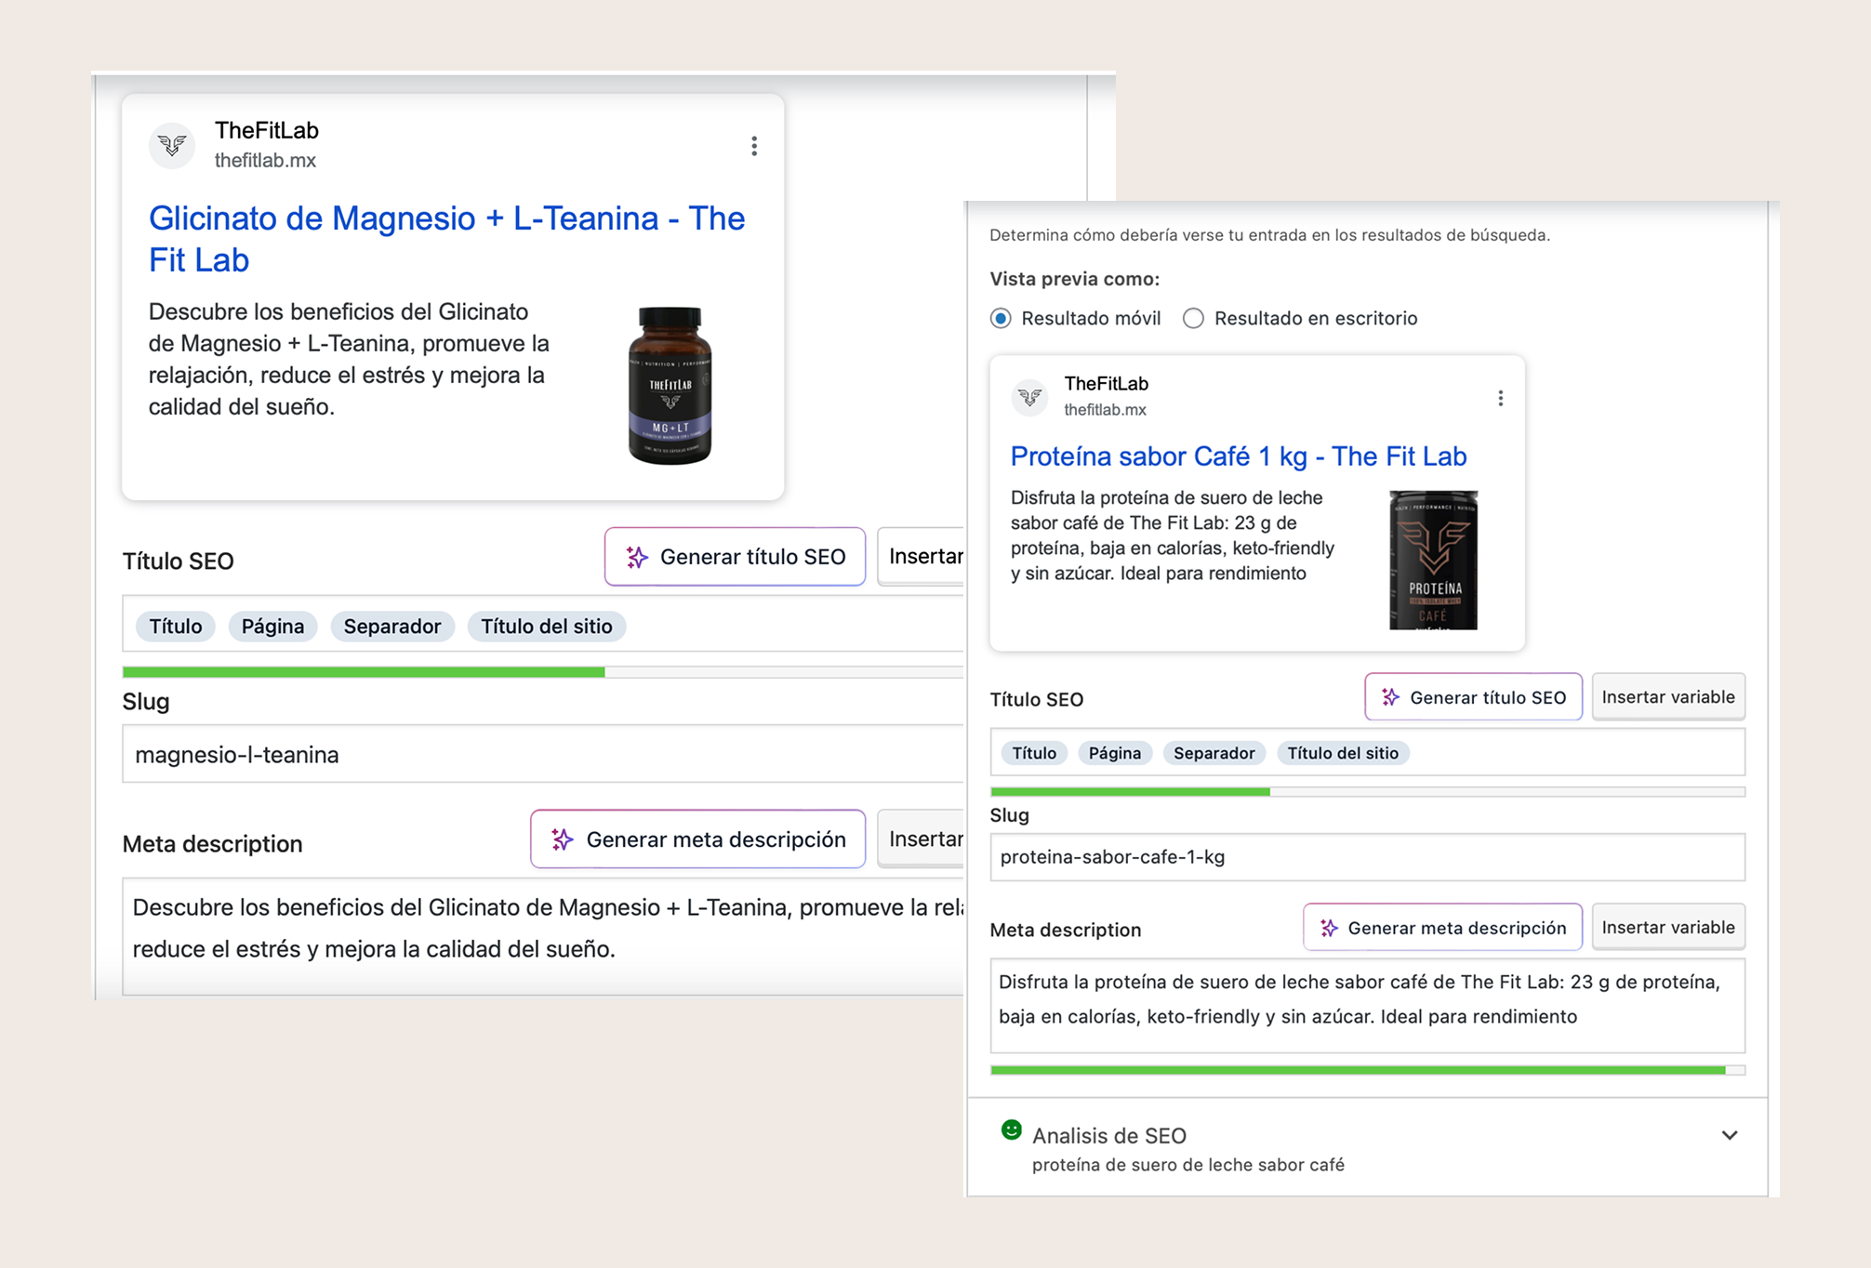Click the sparkle icon on Generar título SEO
This screenshot has width=1871, height=1268.
pyautogui.click(x=1388, y=697)
